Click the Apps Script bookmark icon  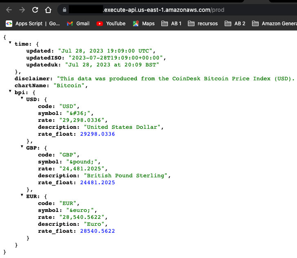tap(9, 24)
